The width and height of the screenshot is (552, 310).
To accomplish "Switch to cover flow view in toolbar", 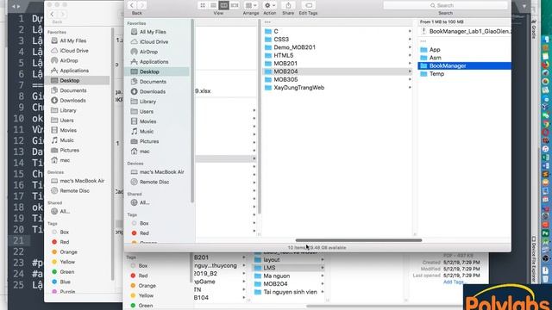I will [x=235, y=5].
